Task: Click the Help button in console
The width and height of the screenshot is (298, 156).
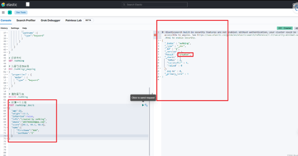Action: coord(25,28)
